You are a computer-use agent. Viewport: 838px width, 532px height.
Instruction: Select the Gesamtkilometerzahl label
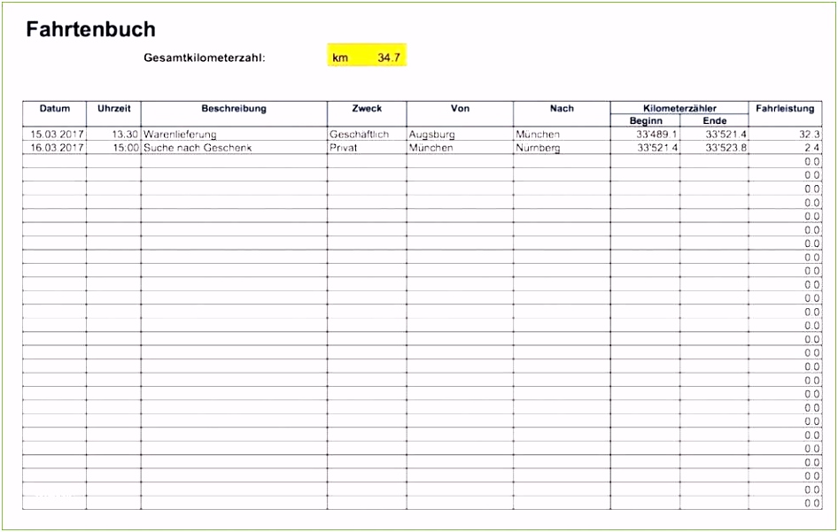tap(205, 58)
